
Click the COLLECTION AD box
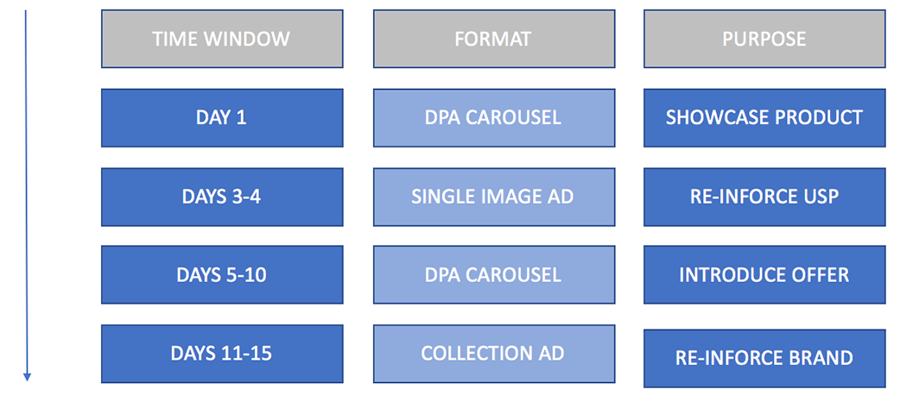pos(494,353)
